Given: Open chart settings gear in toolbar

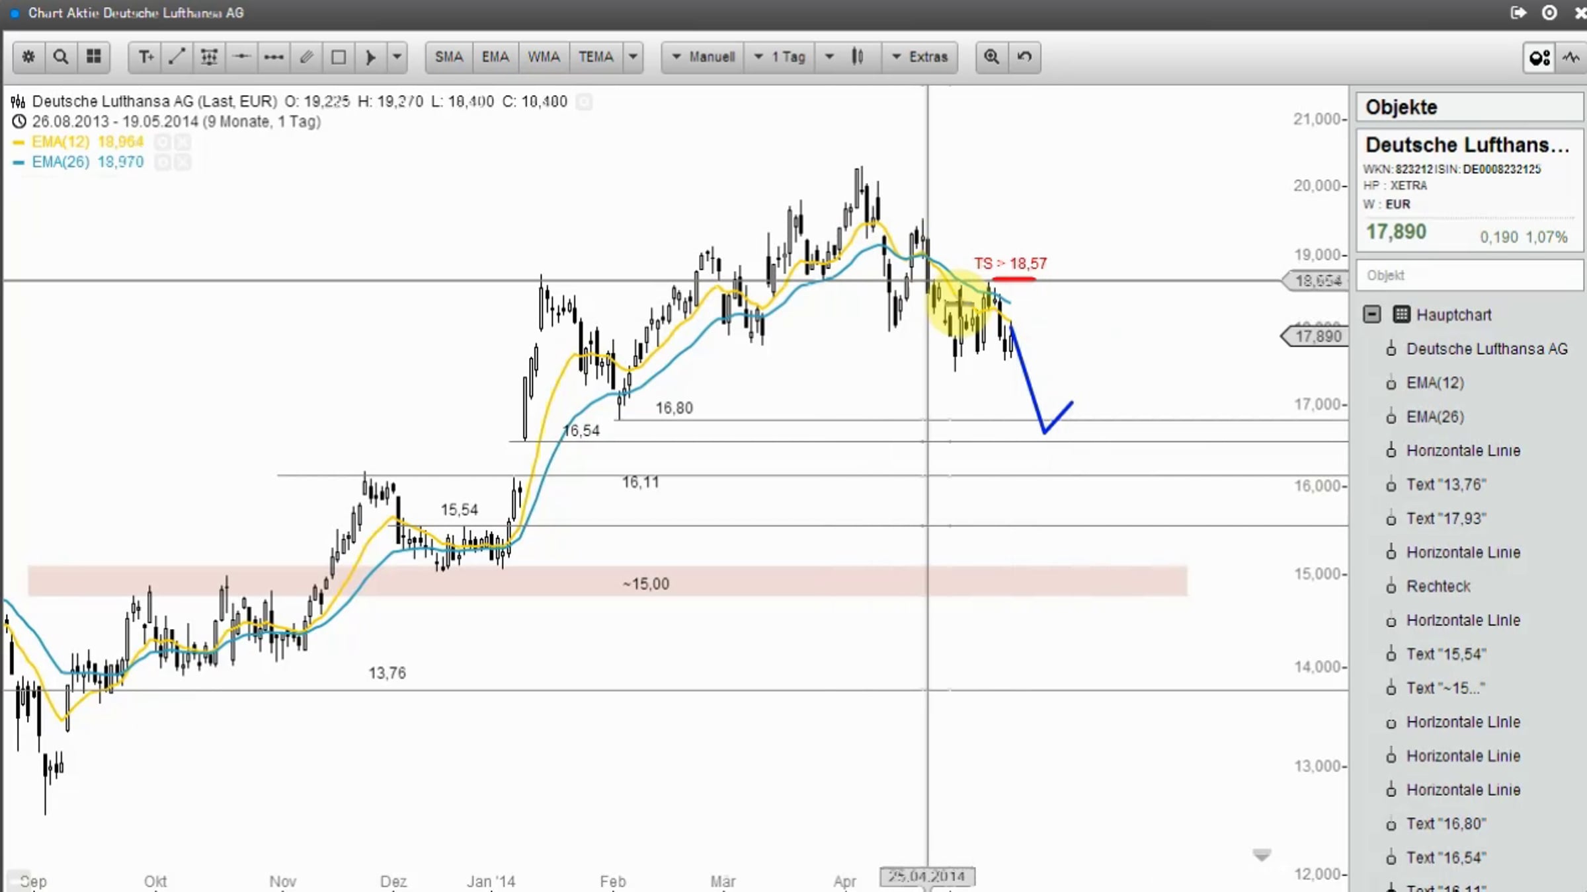Looking at the screenshot, I should pos(28,57).
